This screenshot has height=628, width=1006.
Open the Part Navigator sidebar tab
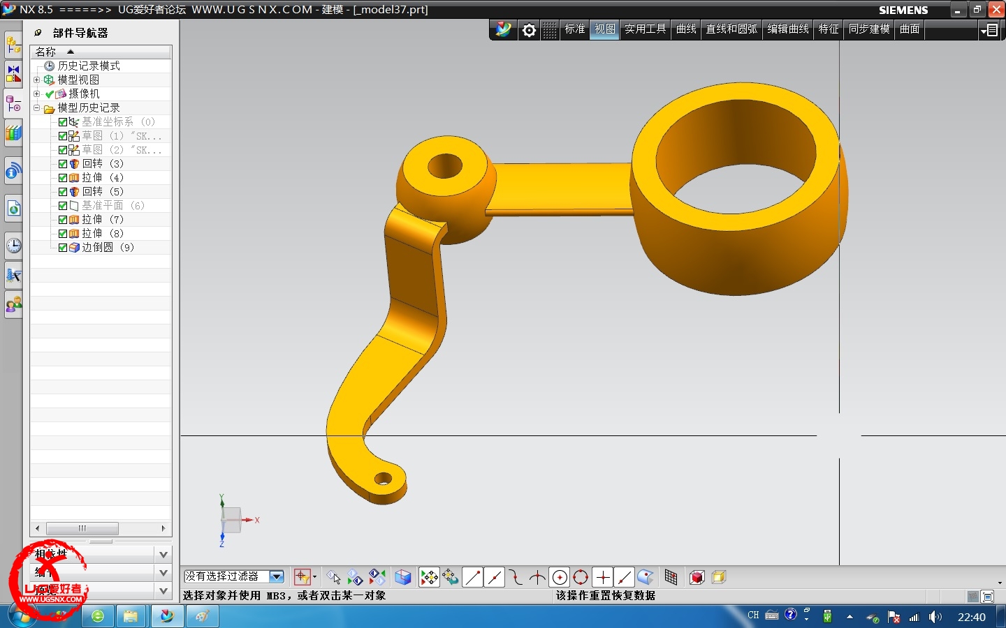13,104
